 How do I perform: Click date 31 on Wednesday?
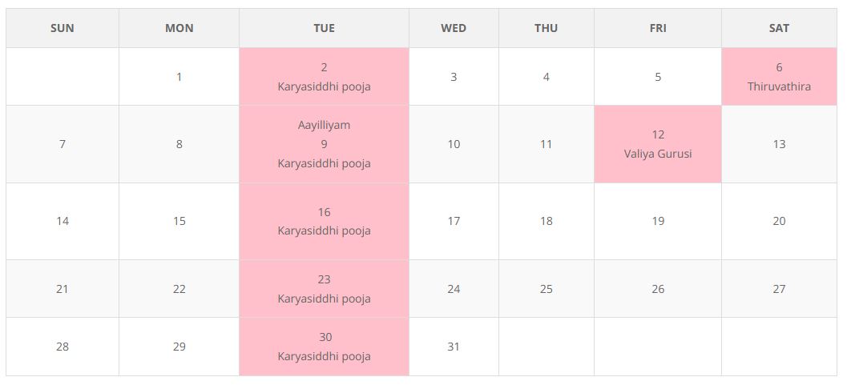pos(454,347)
